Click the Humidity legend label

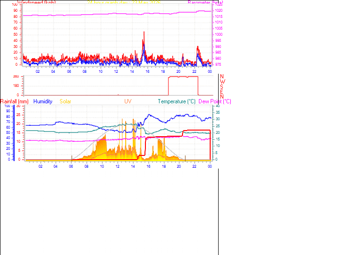pos(43,101)
